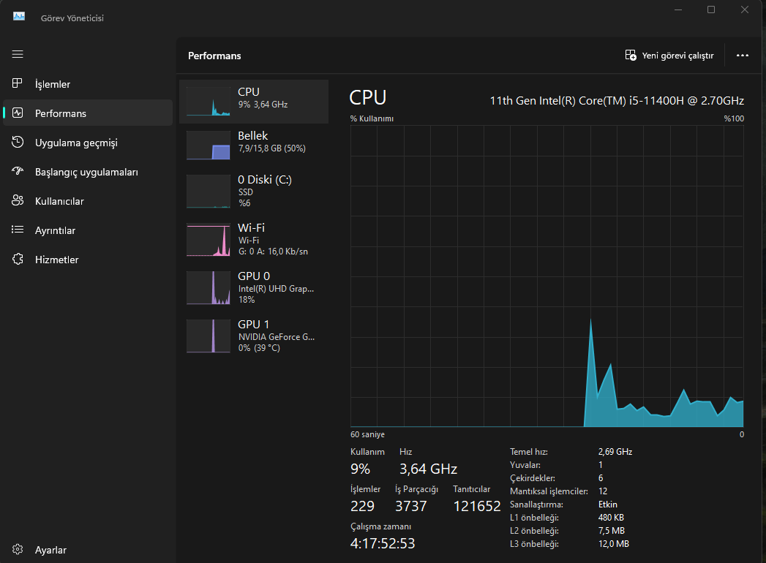766x563 pixels.
Task: Click the Performans page heading
Action: click(214, 56)
